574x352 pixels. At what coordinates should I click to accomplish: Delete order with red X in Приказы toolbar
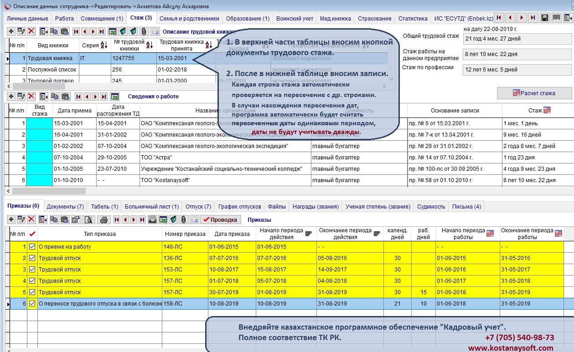point(31,219)
